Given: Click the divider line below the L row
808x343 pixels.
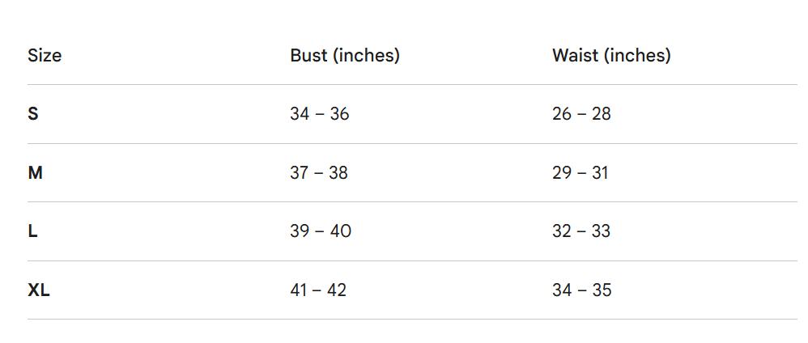Looking at the screenshot, I should [x=412, y=260].
